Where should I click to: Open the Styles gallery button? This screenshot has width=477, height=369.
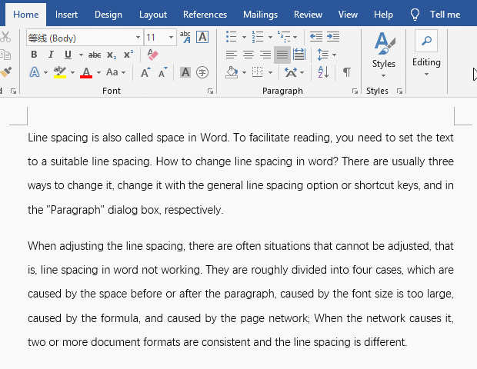click(384, 55)
